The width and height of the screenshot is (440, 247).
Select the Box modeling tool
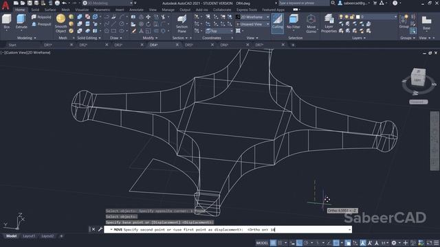click(x=6, y=22)
